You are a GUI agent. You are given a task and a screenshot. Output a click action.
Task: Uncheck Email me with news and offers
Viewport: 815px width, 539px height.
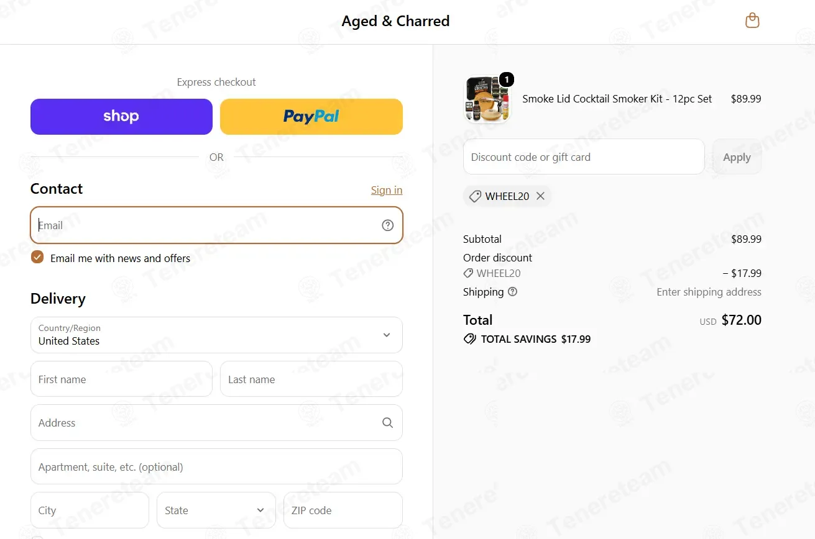(37, 258)
